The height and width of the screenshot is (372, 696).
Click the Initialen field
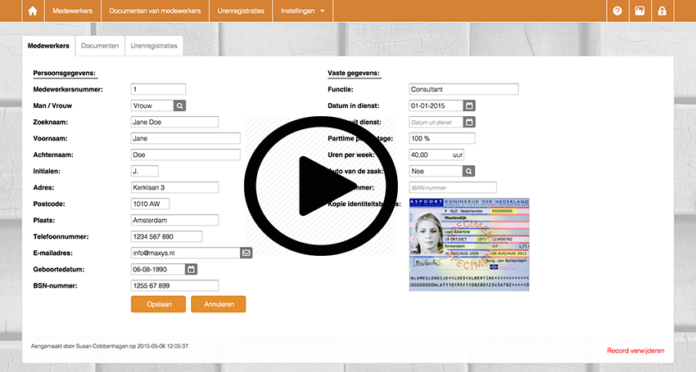[145, 171]
